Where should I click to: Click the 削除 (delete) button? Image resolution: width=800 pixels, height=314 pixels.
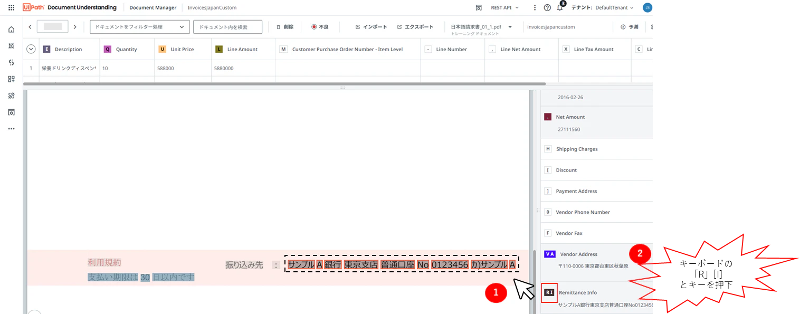coord(285,27)
